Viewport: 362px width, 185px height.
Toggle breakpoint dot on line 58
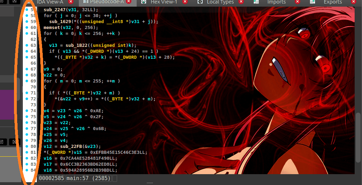click(27, 15)
